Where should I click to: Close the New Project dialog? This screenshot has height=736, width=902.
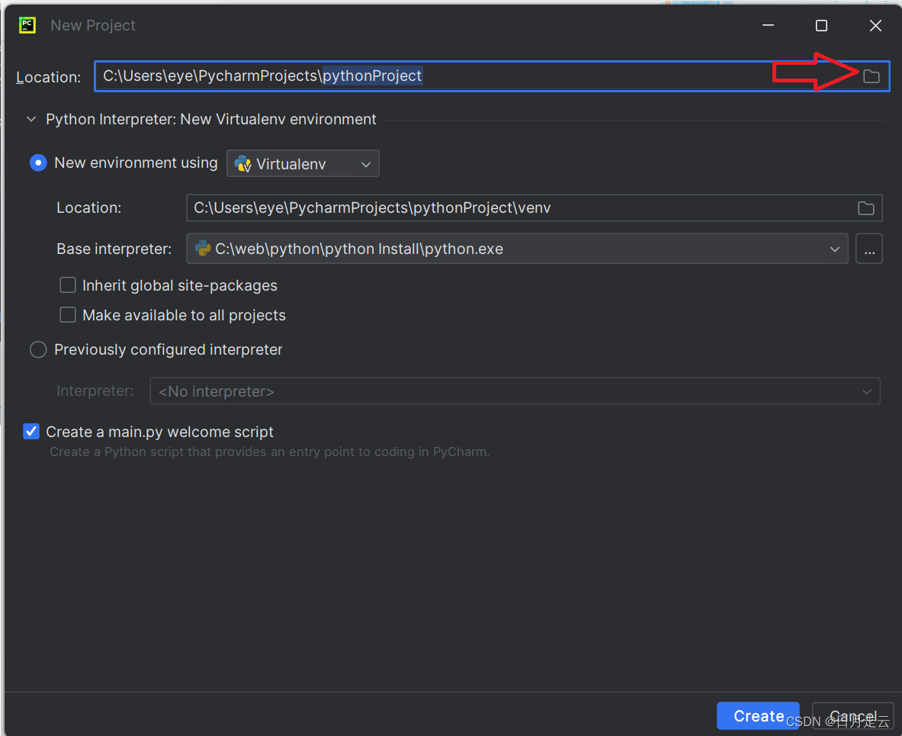click(875, 25)
